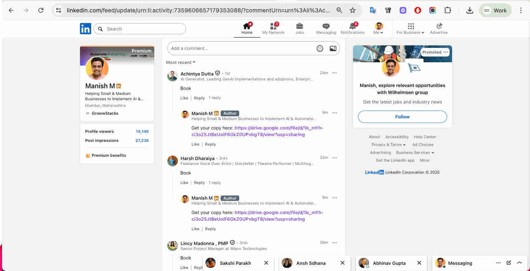Open more options on Harsh Dharaiya's comment
This screenshot has width=530, height=271.
(334, 158)
